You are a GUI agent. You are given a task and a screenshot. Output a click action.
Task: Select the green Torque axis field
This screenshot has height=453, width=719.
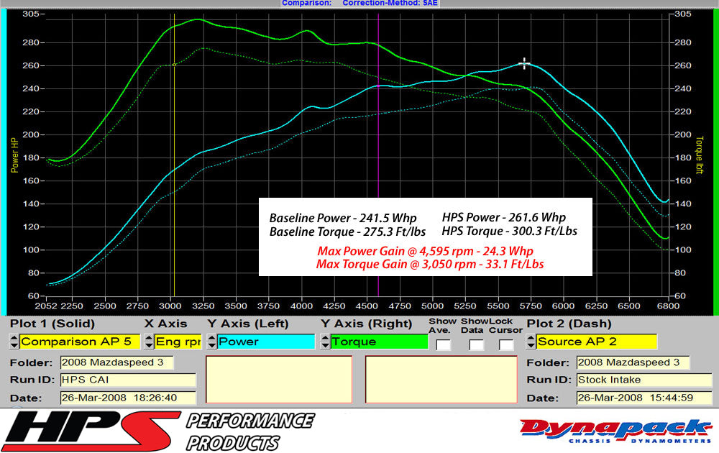click(377, 342)
